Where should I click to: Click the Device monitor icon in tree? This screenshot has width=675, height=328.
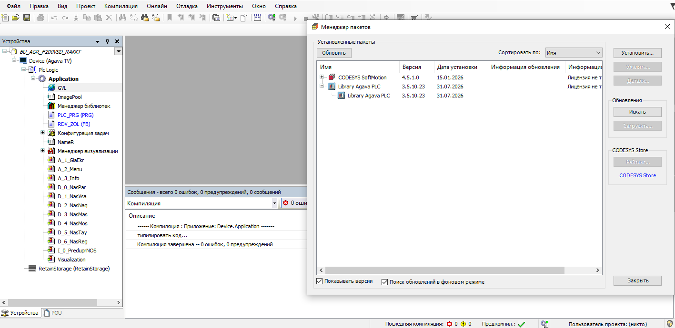[x=23, y=61]
